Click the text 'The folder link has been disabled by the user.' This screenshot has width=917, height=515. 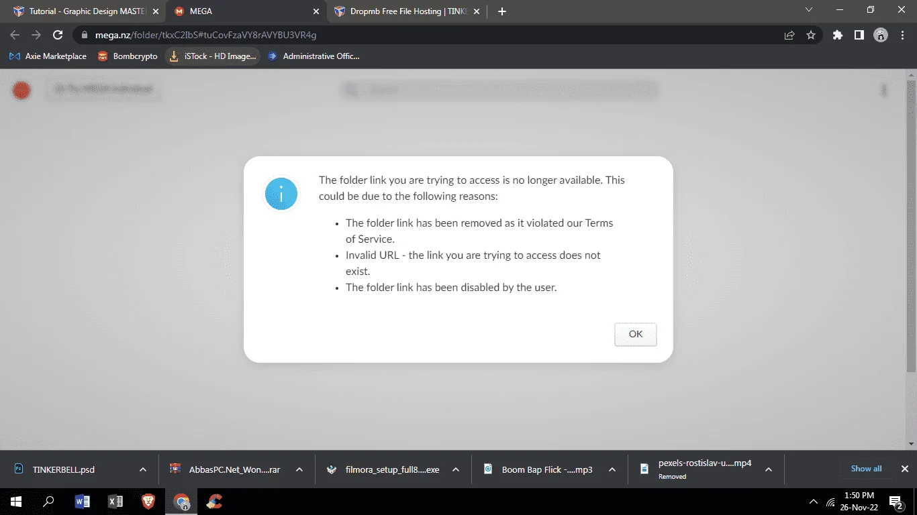pyautogui.click(x=451, y=288)
